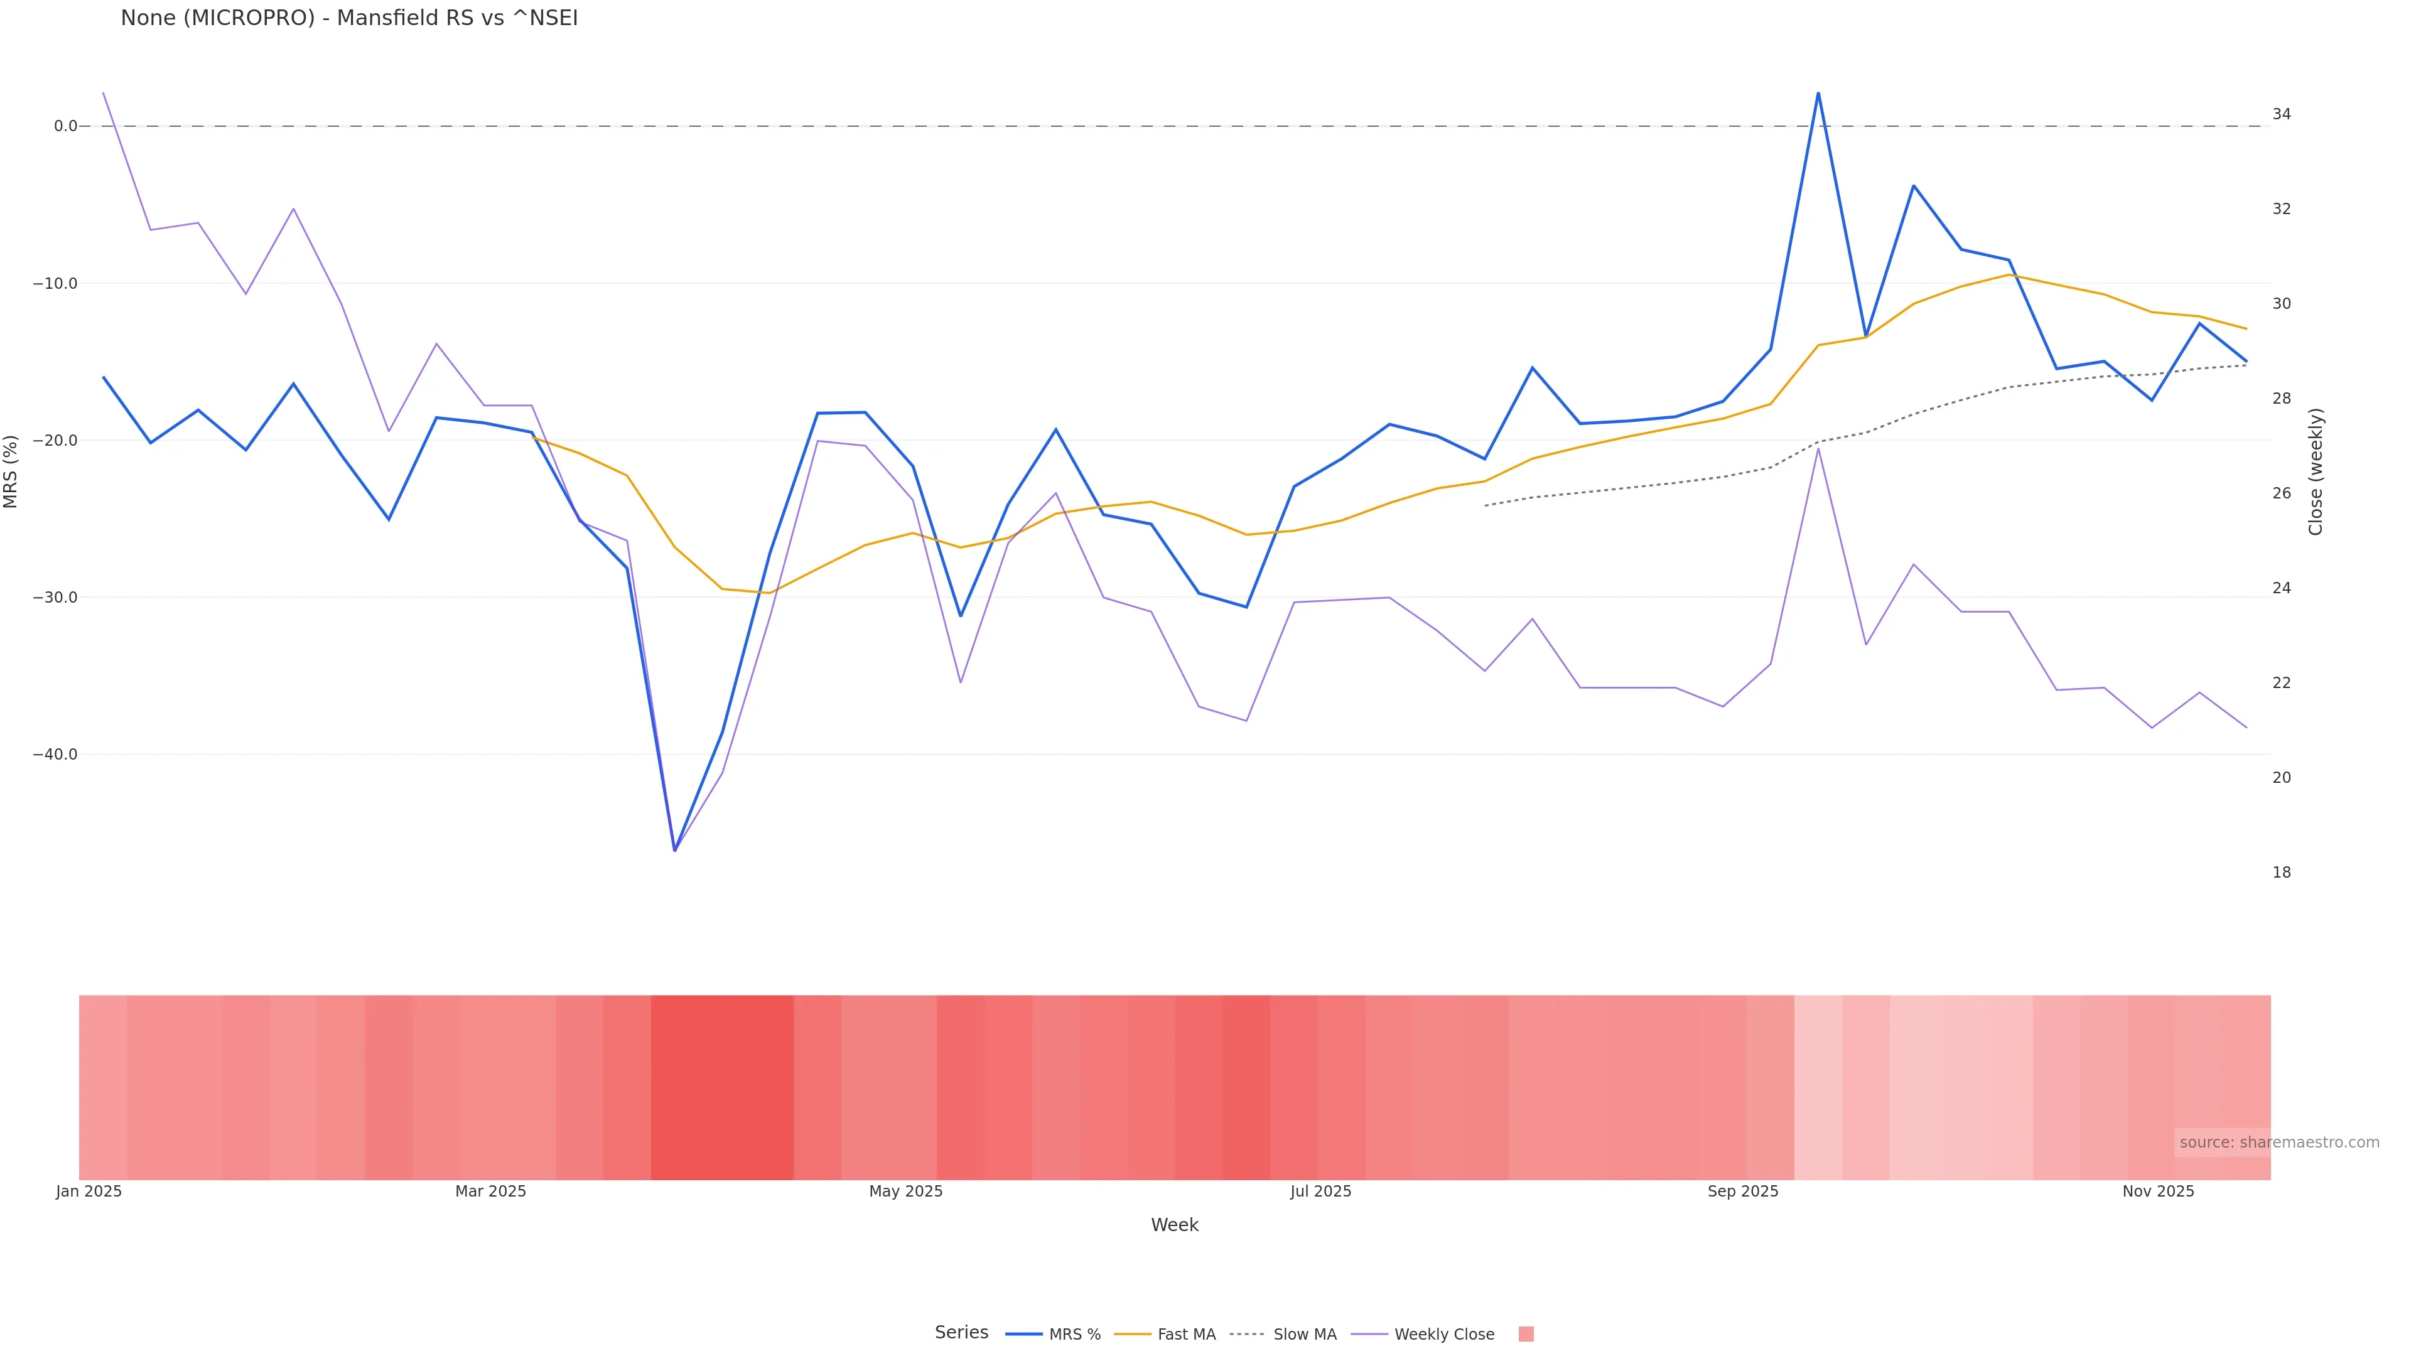
Task: Click the darkest red heatmap band
Action: coord(721,1087)
